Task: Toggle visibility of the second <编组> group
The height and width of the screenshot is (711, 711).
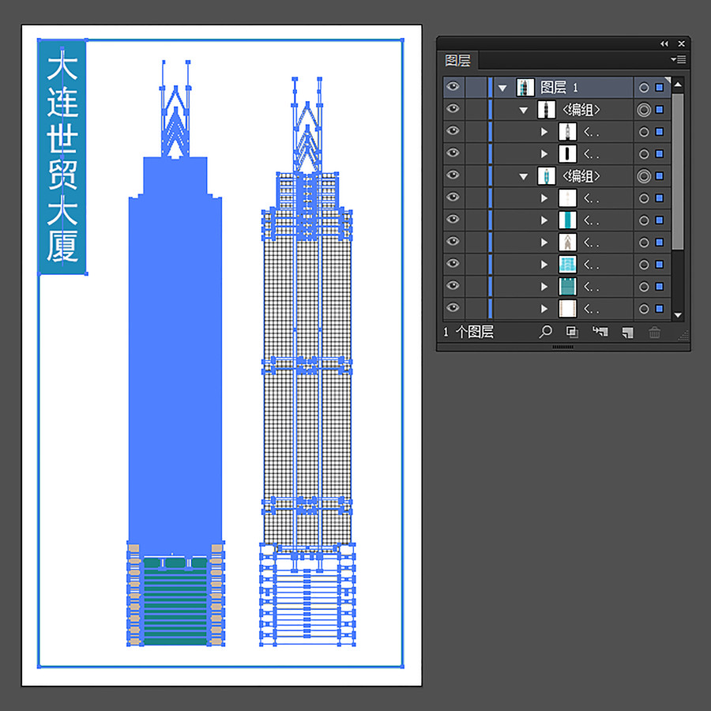Action: pos(453,175)
